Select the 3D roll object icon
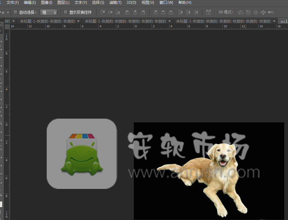Image resolution: width=288 pixels, height=220 pixels. click(248, 12)
